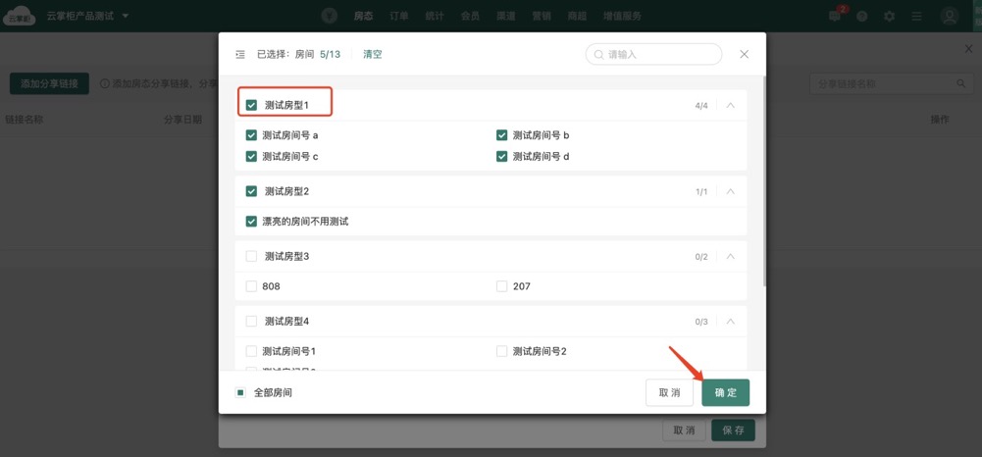
Task: Click the 链接名称 column header
Action: pyautogui.click(x=25, y=120)
